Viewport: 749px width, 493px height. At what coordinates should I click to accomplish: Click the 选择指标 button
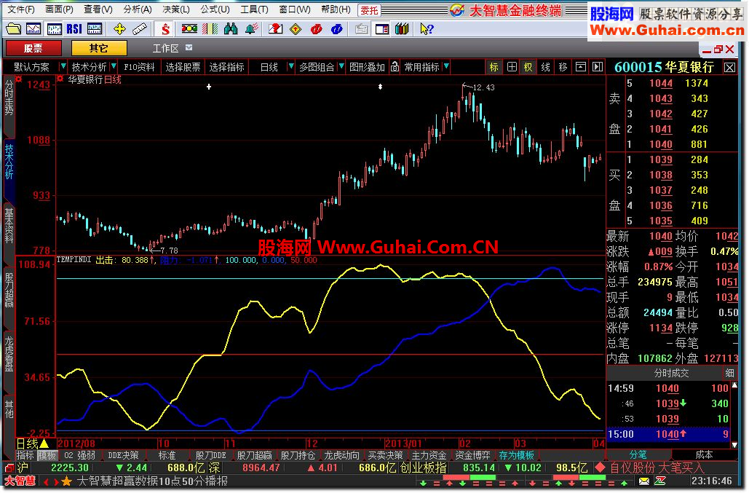(226, 67)
